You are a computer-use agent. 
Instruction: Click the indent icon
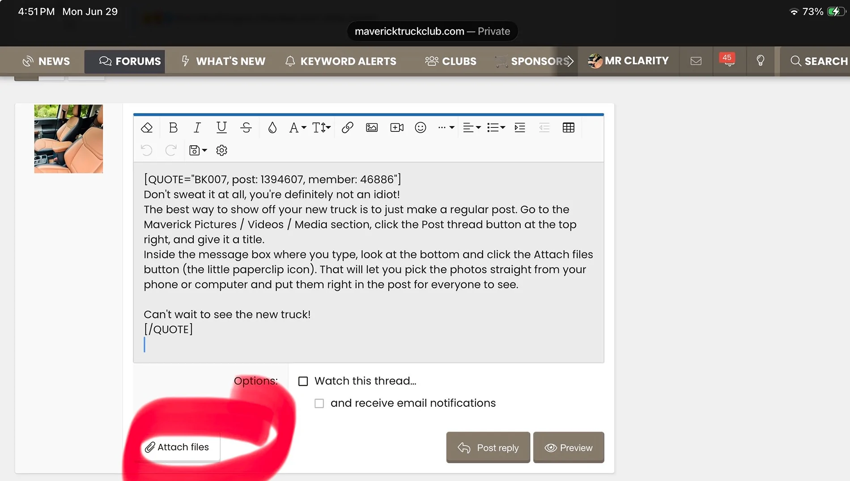520,128
